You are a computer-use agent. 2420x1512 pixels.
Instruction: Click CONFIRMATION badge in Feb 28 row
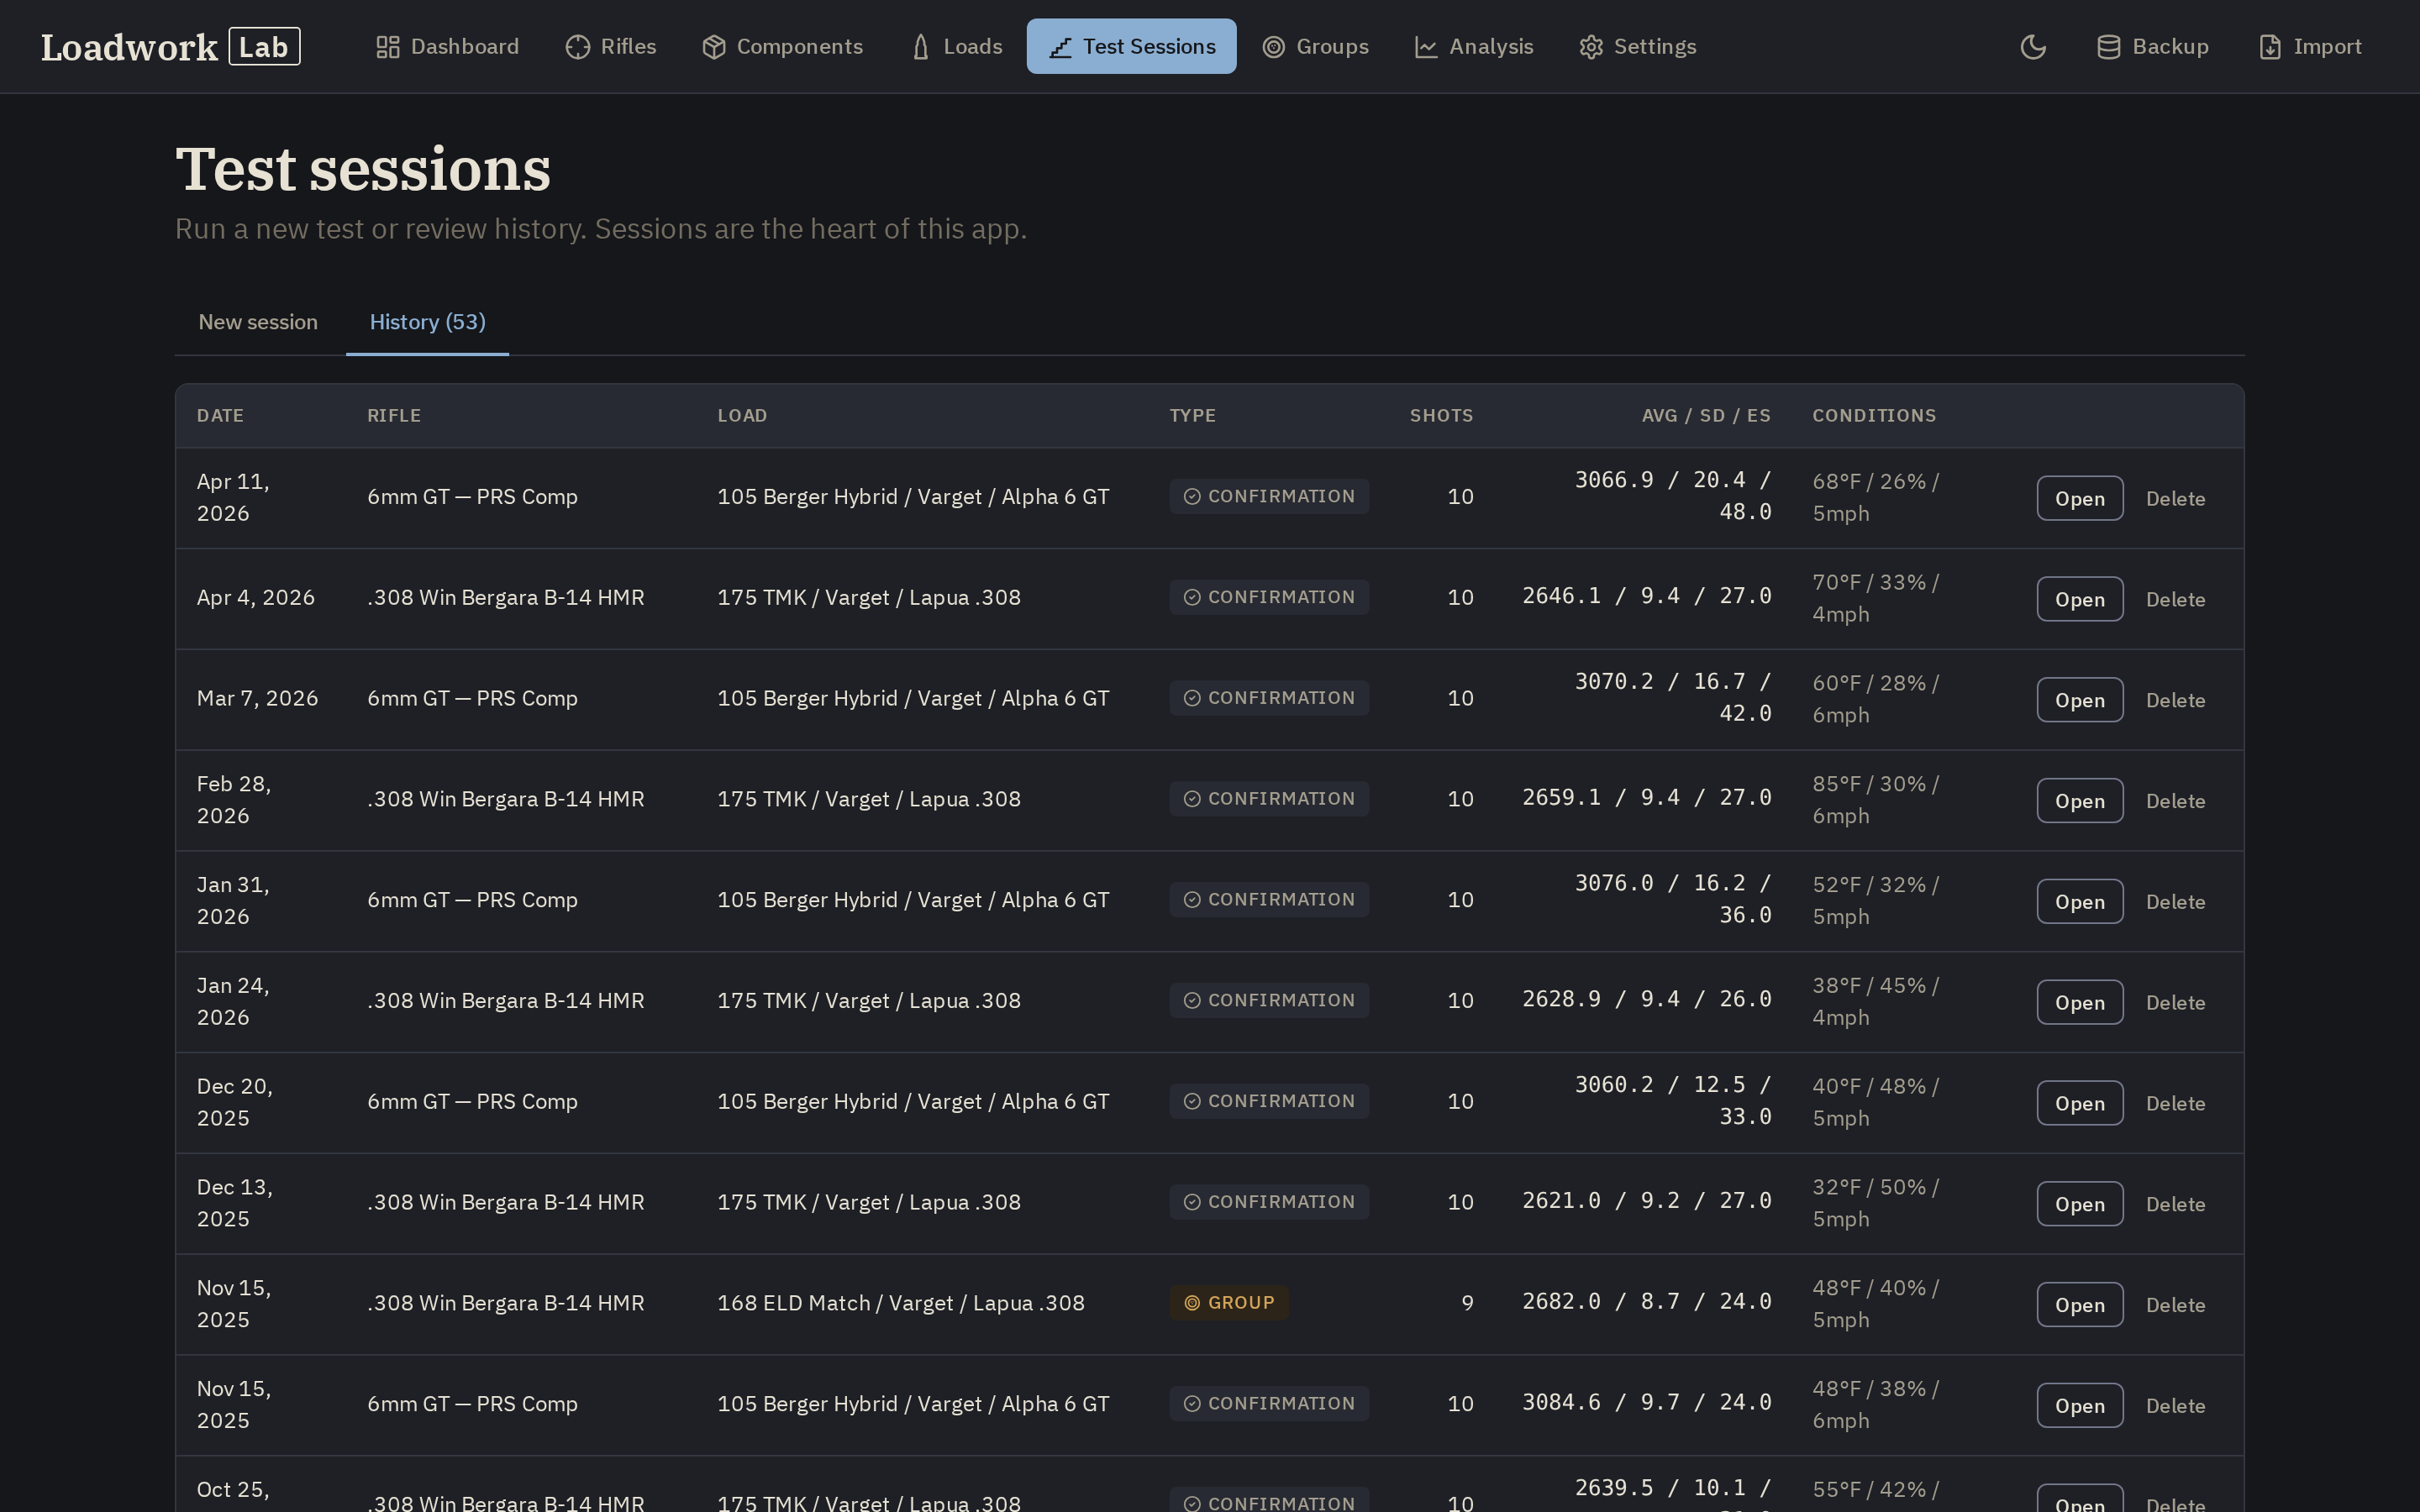1269,799
